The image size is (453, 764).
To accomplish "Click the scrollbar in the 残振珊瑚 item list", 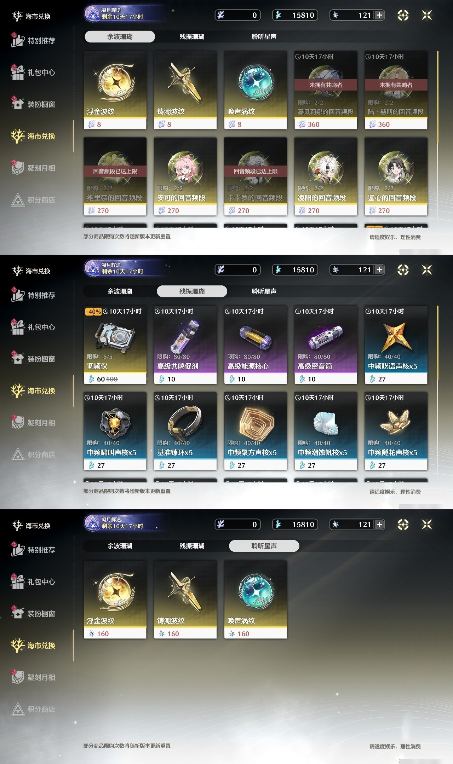I will [438, 343].
